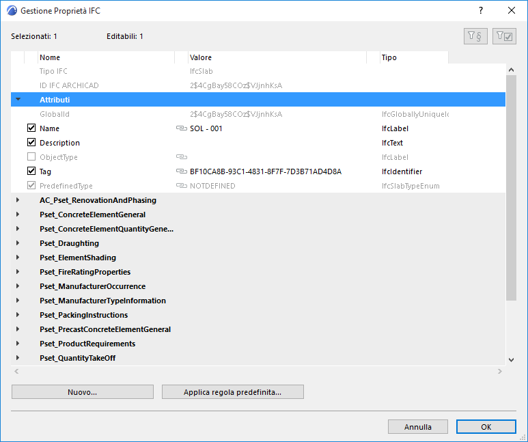Confirm with the OK button

tap(486, 426)
